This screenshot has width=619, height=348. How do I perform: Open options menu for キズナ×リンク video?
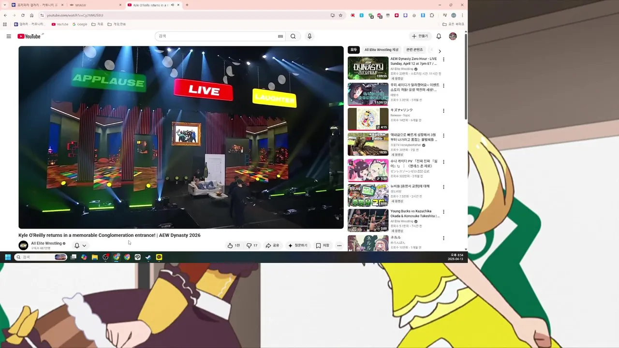[x=443, y=111]
